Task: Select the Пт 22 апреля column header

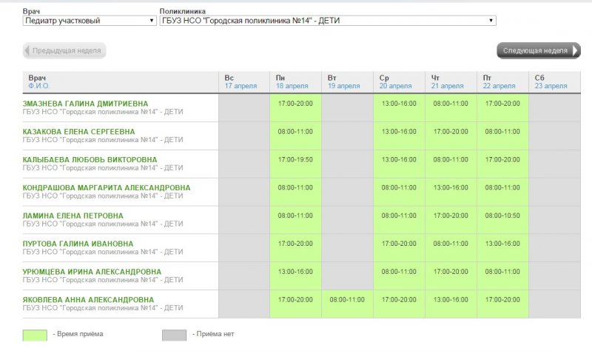Action: point(502,82)
